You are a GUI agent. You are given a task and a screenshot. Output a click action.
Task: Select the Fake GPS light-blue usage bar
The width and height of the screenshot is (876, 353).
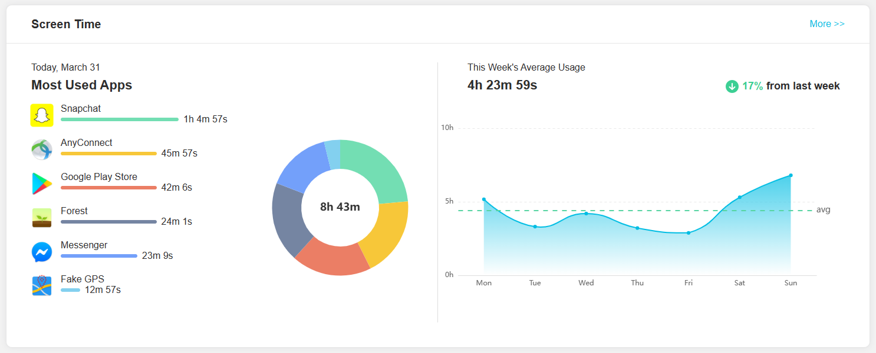[70, 290]
